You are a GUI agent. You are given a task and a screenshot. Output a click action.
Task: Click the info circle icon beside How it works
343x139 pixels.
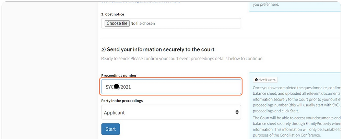coord(256,80)
